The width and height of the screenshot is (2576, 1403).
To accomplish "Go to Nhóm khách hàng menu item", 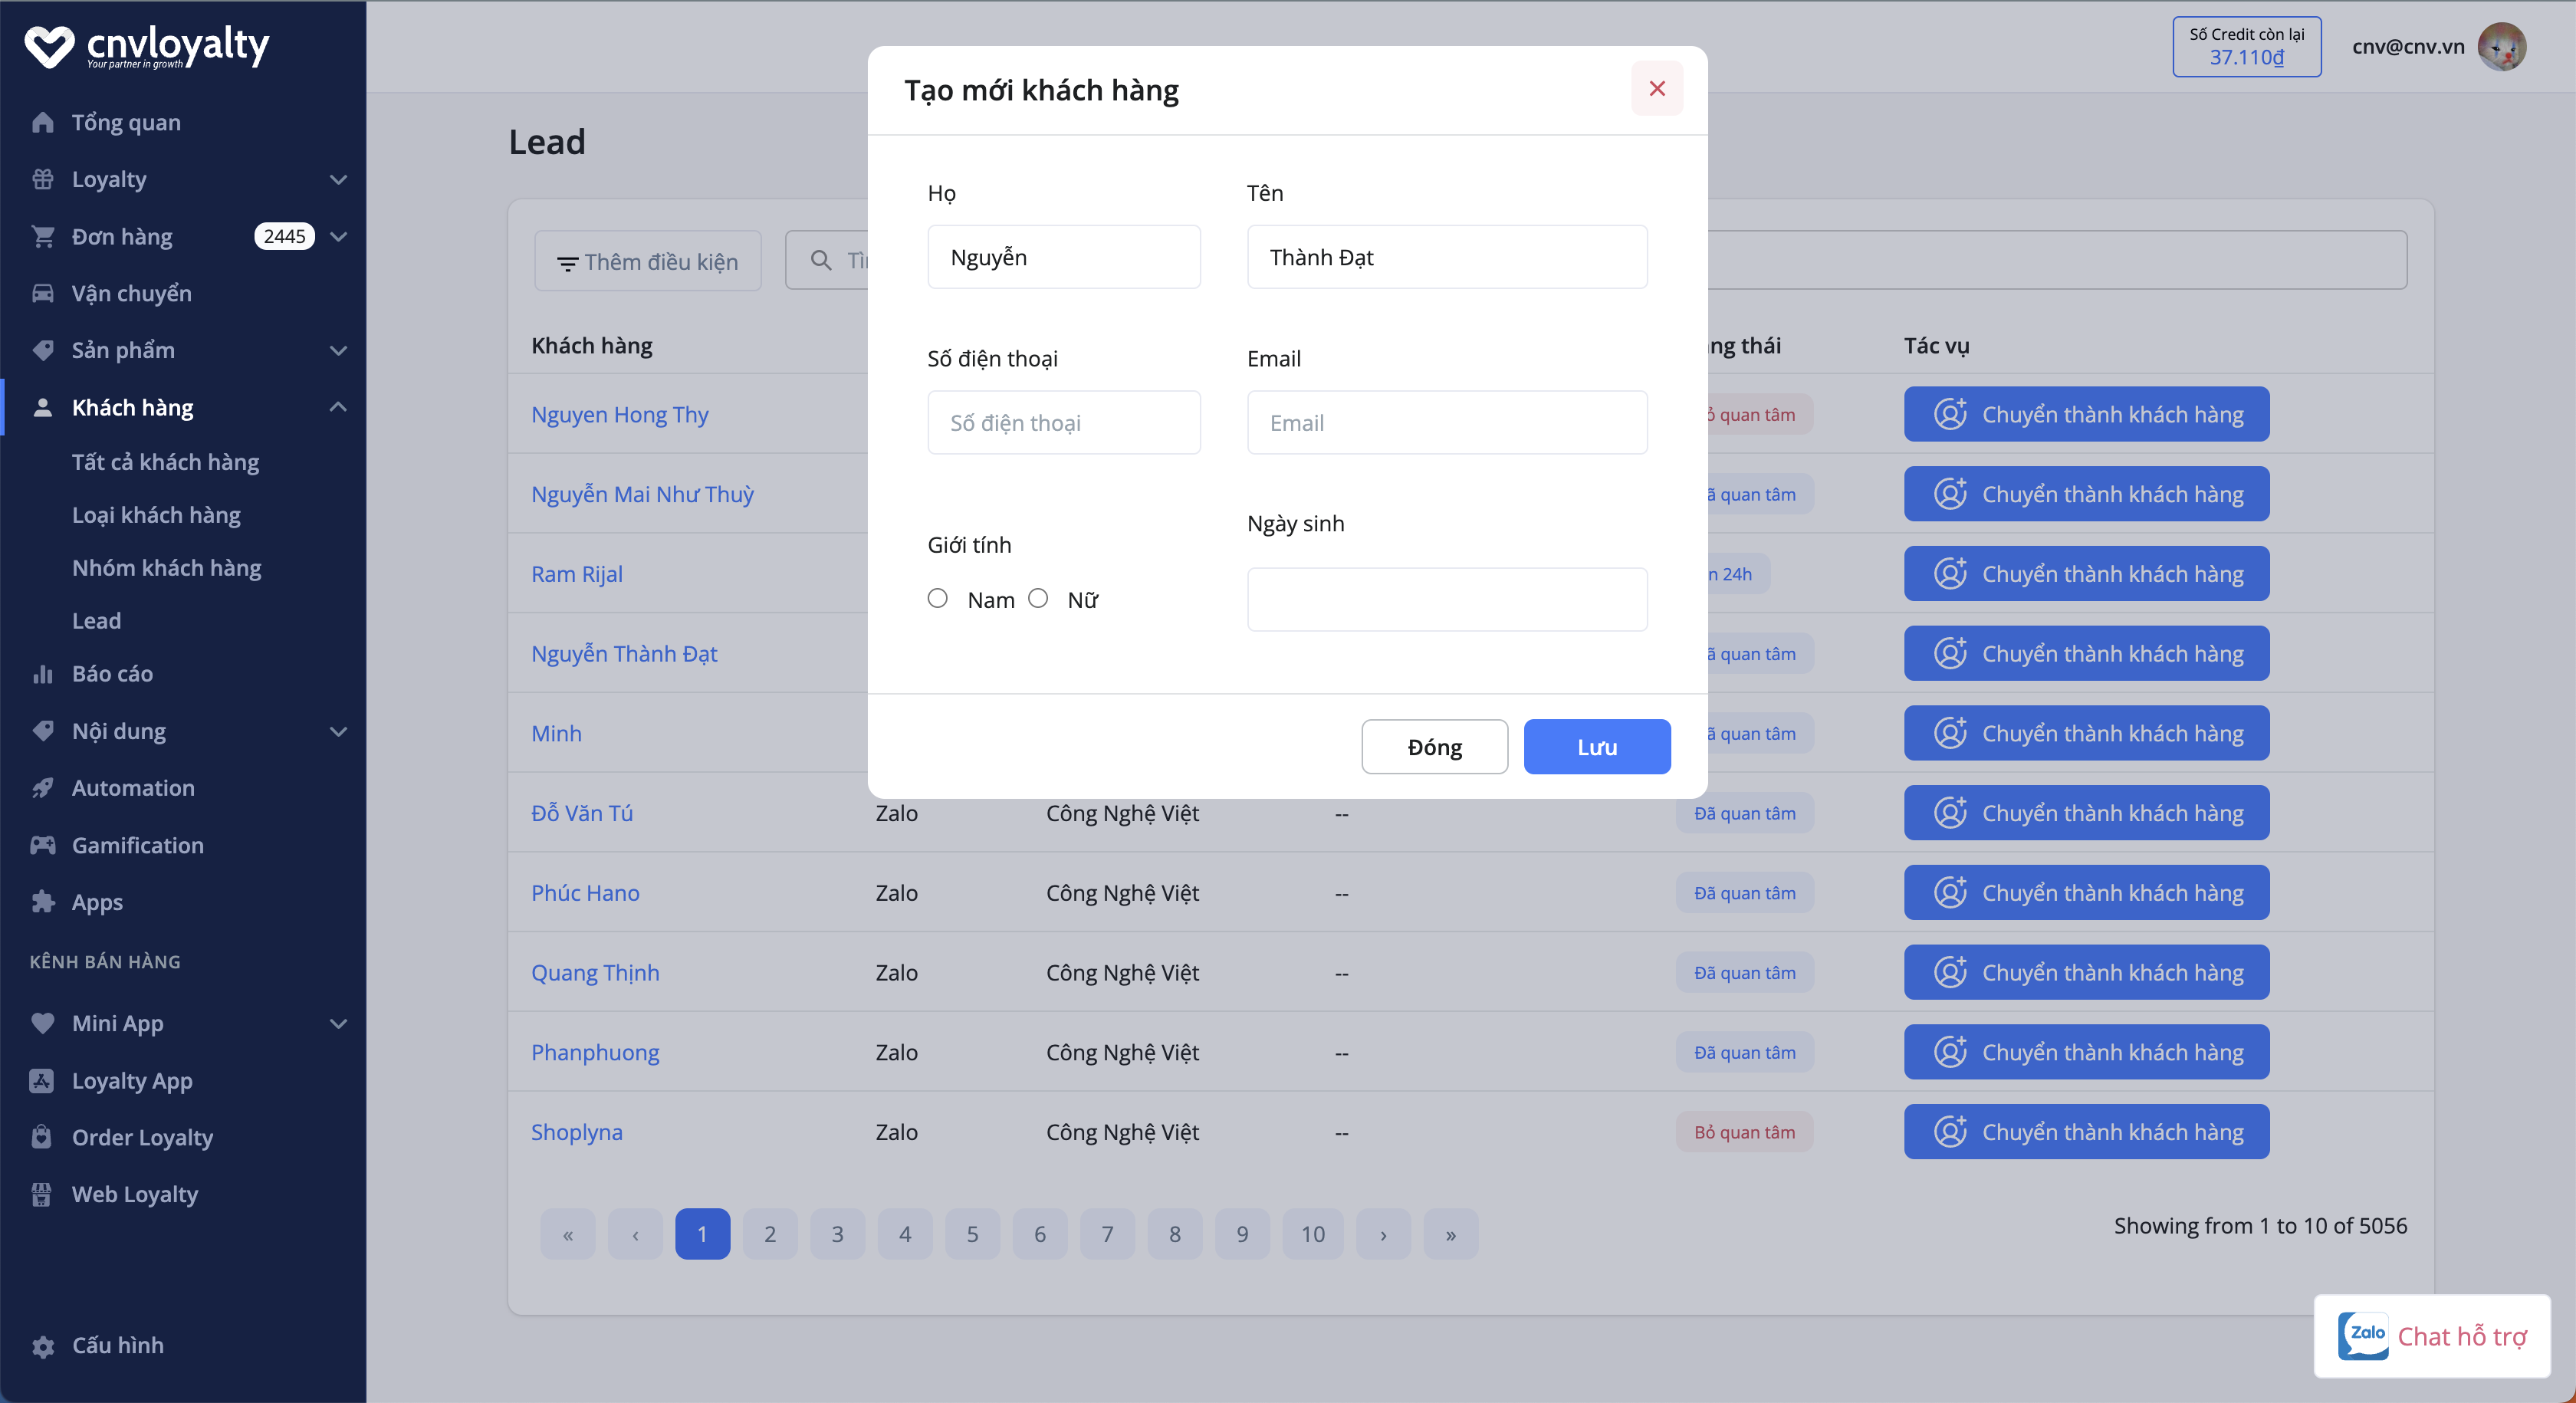I will (x=166, y=568).
